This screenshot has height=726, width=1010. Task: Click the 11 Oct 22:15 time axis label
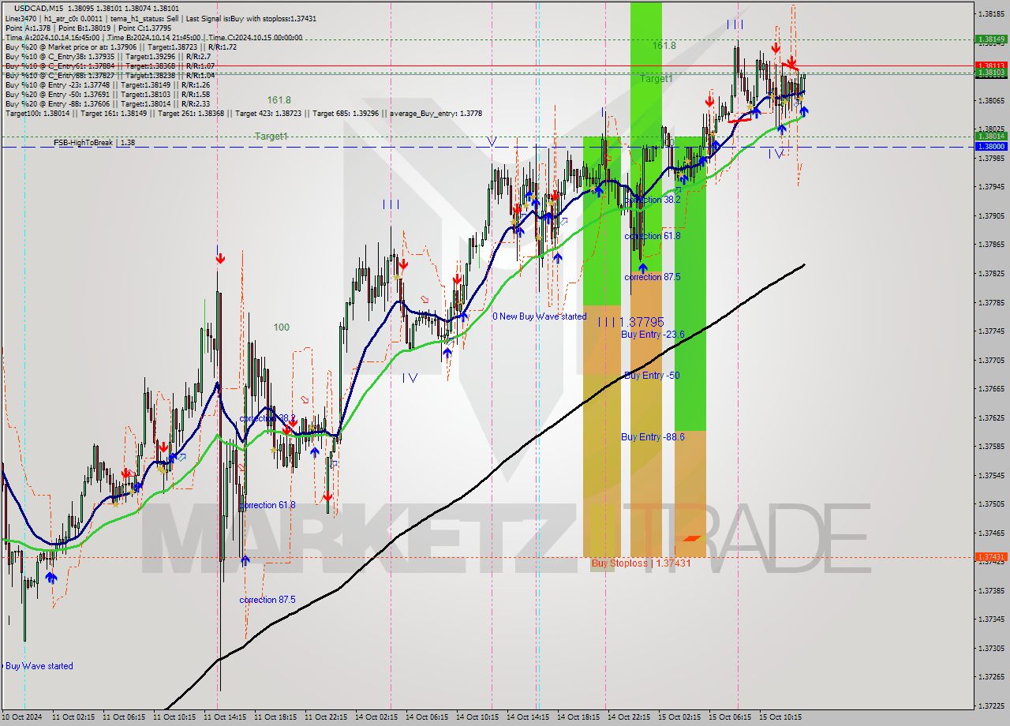point(326,717)
